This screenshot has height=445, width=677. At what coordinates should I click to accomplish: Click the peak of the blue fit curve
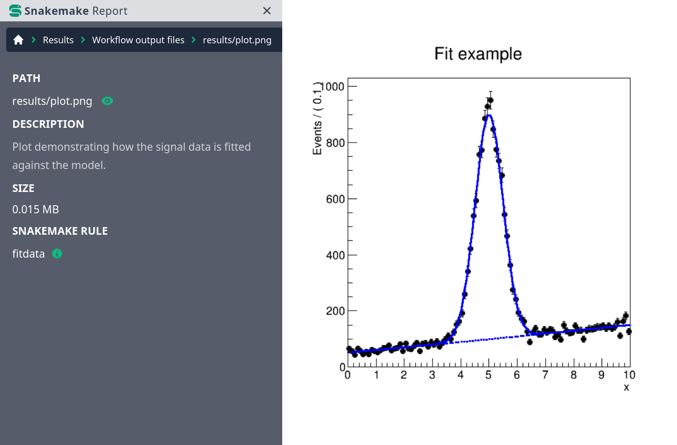489,115
